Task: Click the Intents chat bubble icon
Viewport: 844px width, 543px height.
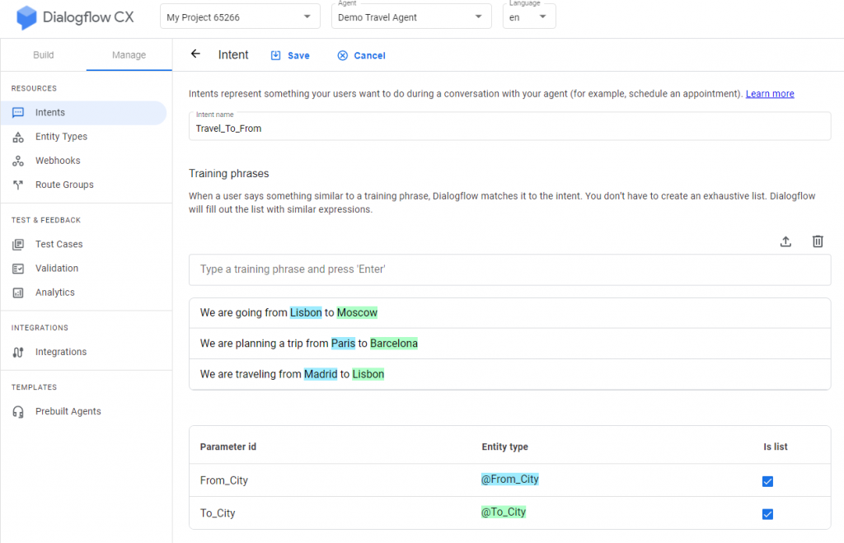Action: click(18, 113)
